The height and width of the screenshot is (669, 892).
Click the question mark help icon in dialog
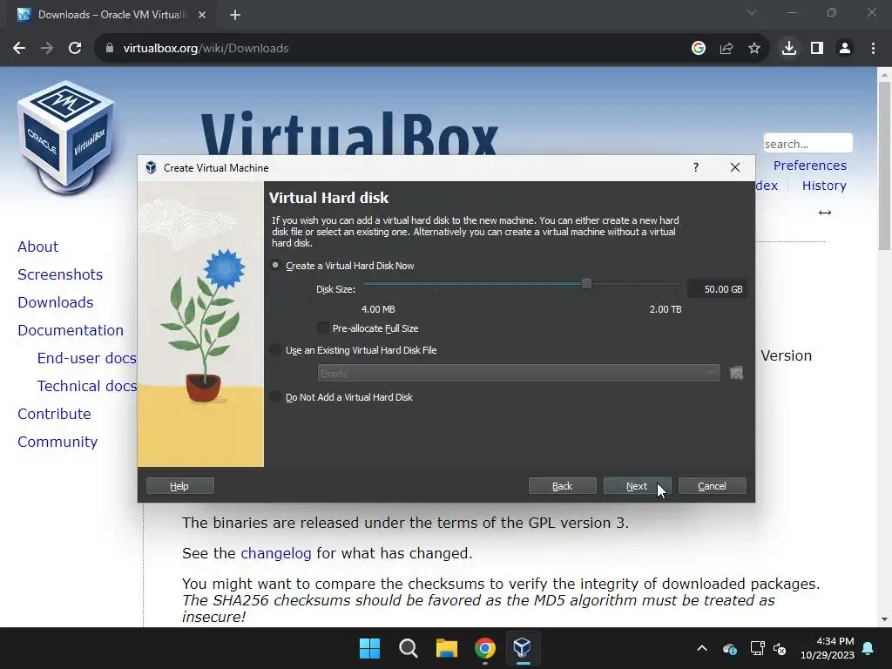(x=696, y=167)
